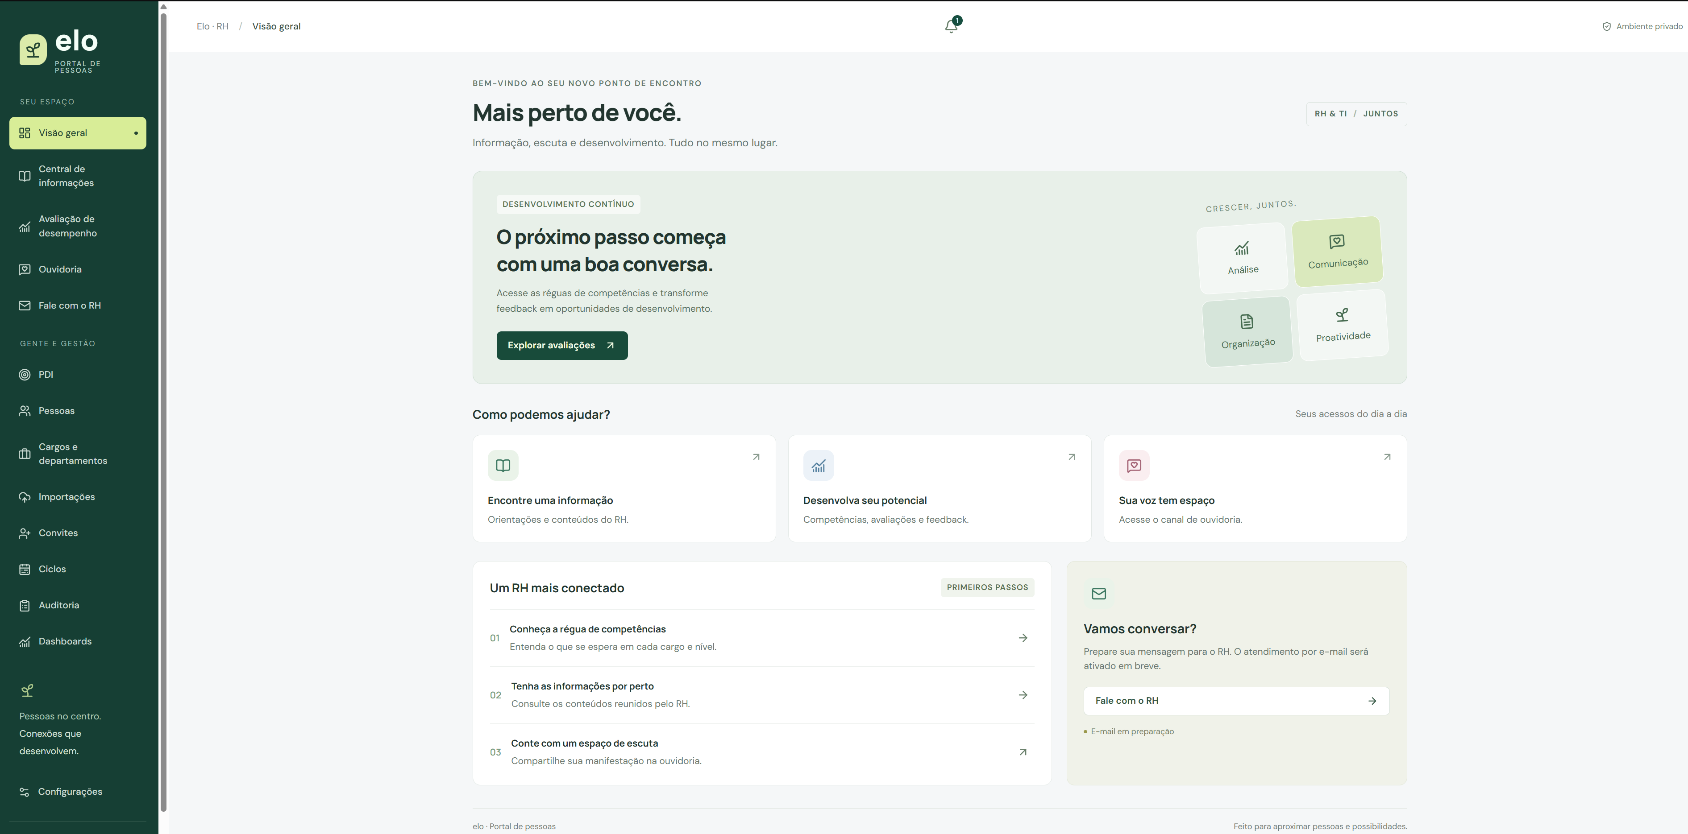Click the E-mail em preparação status text
1688x834 pixels.
tap(1132, 732)
